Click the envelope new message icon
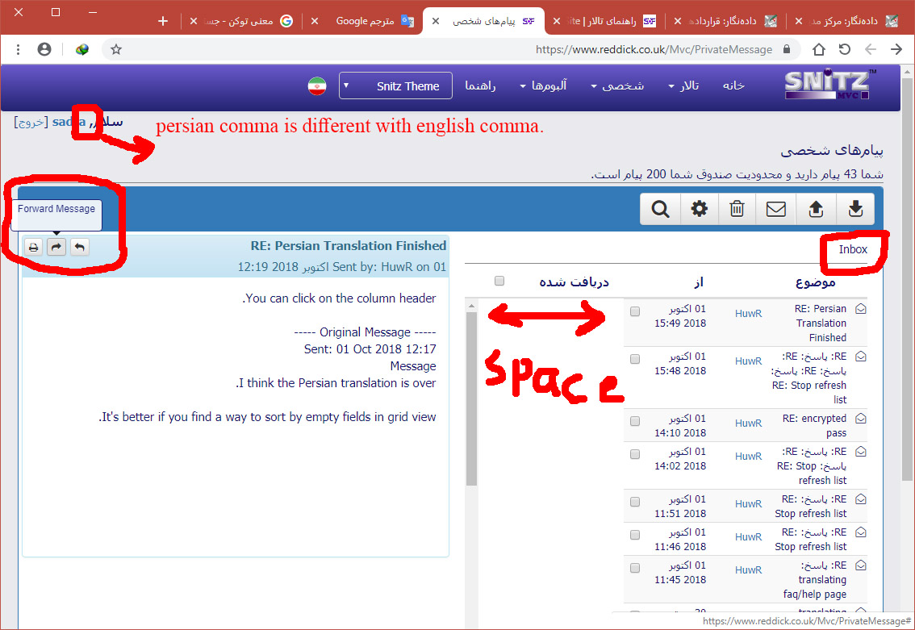 tap(775, 210)
